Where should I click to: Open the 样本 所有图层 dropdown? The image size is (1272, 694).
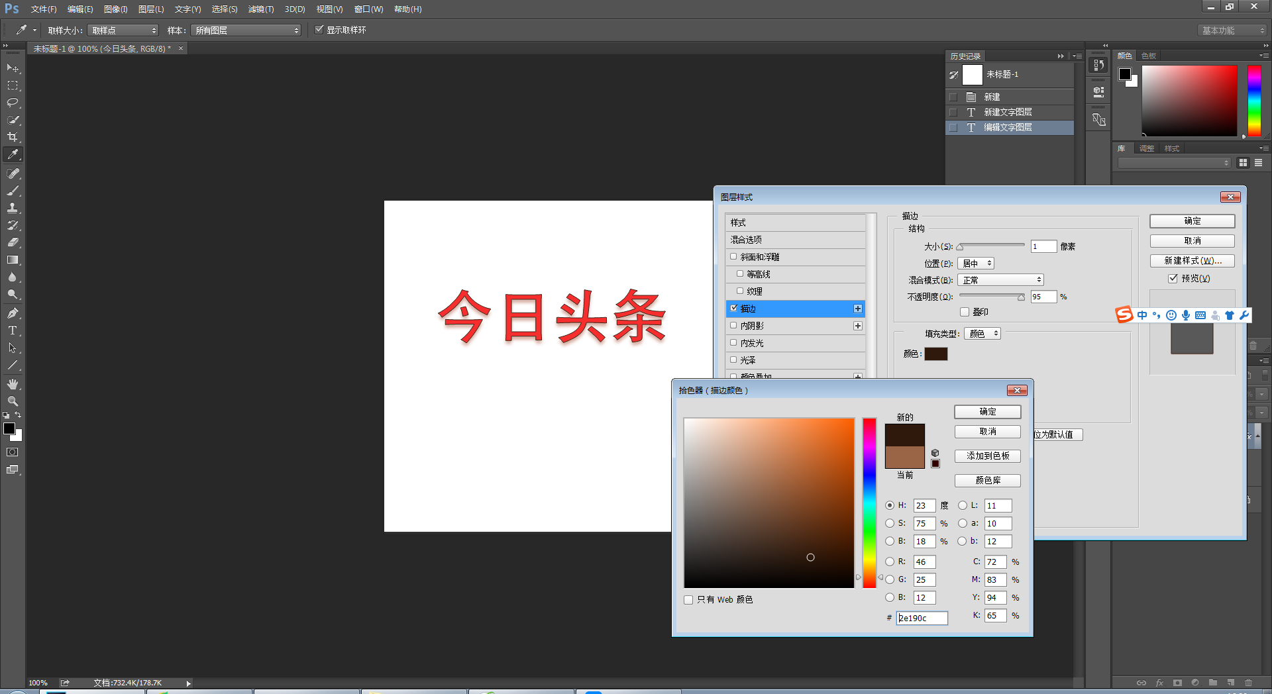pyautogui.click(x=246, y=30)
